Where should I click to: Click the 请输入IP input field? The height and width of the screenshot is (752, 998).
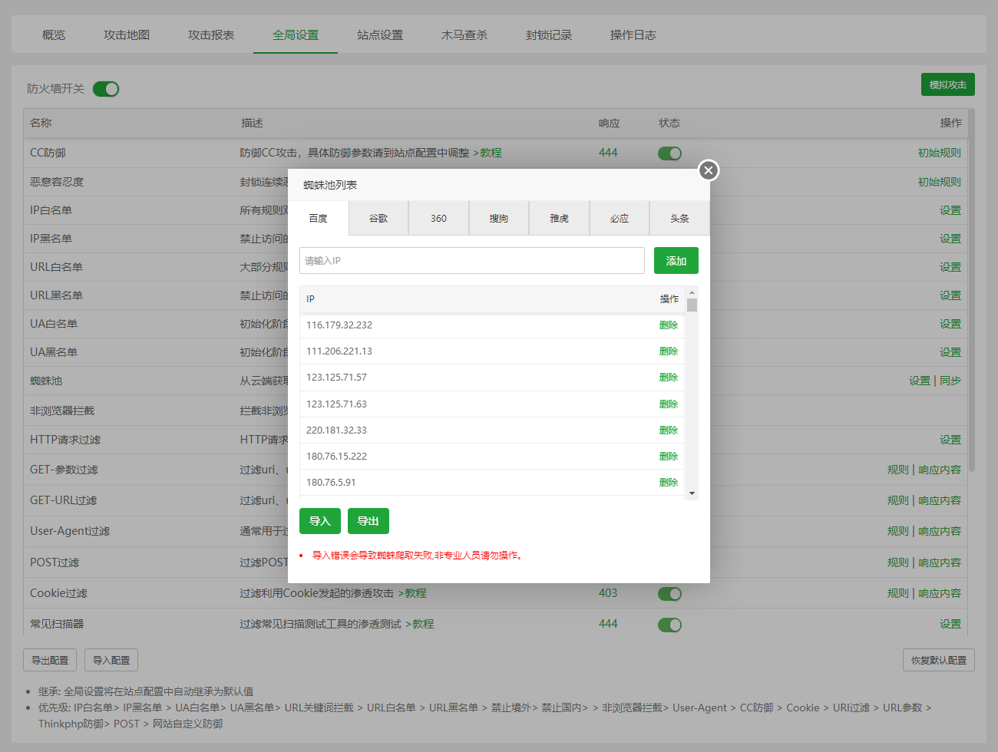pyautogui.click(x=471, y=261)
